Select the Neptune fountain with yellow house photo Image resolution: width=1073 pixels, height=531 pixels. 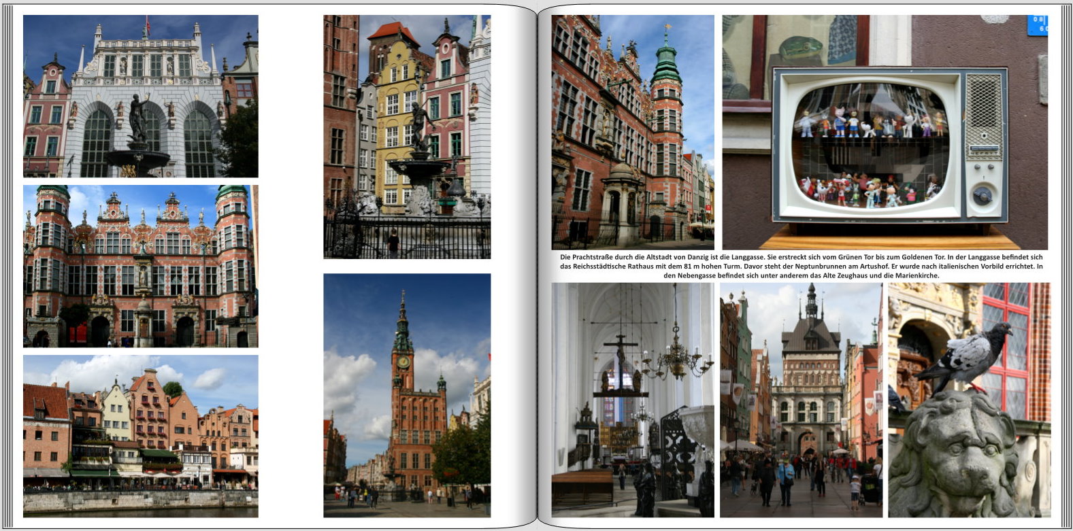(407, 137)
